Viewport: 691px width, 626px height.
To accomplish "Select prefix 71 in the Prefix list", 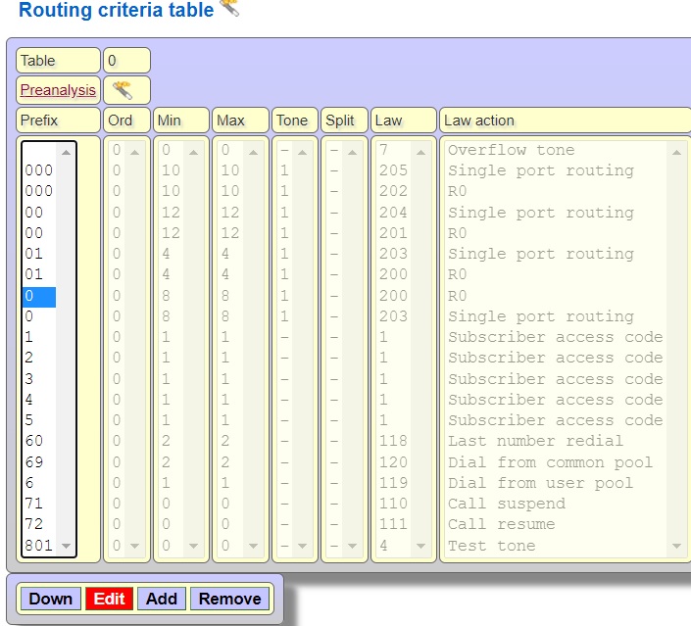I will point(34,504).
